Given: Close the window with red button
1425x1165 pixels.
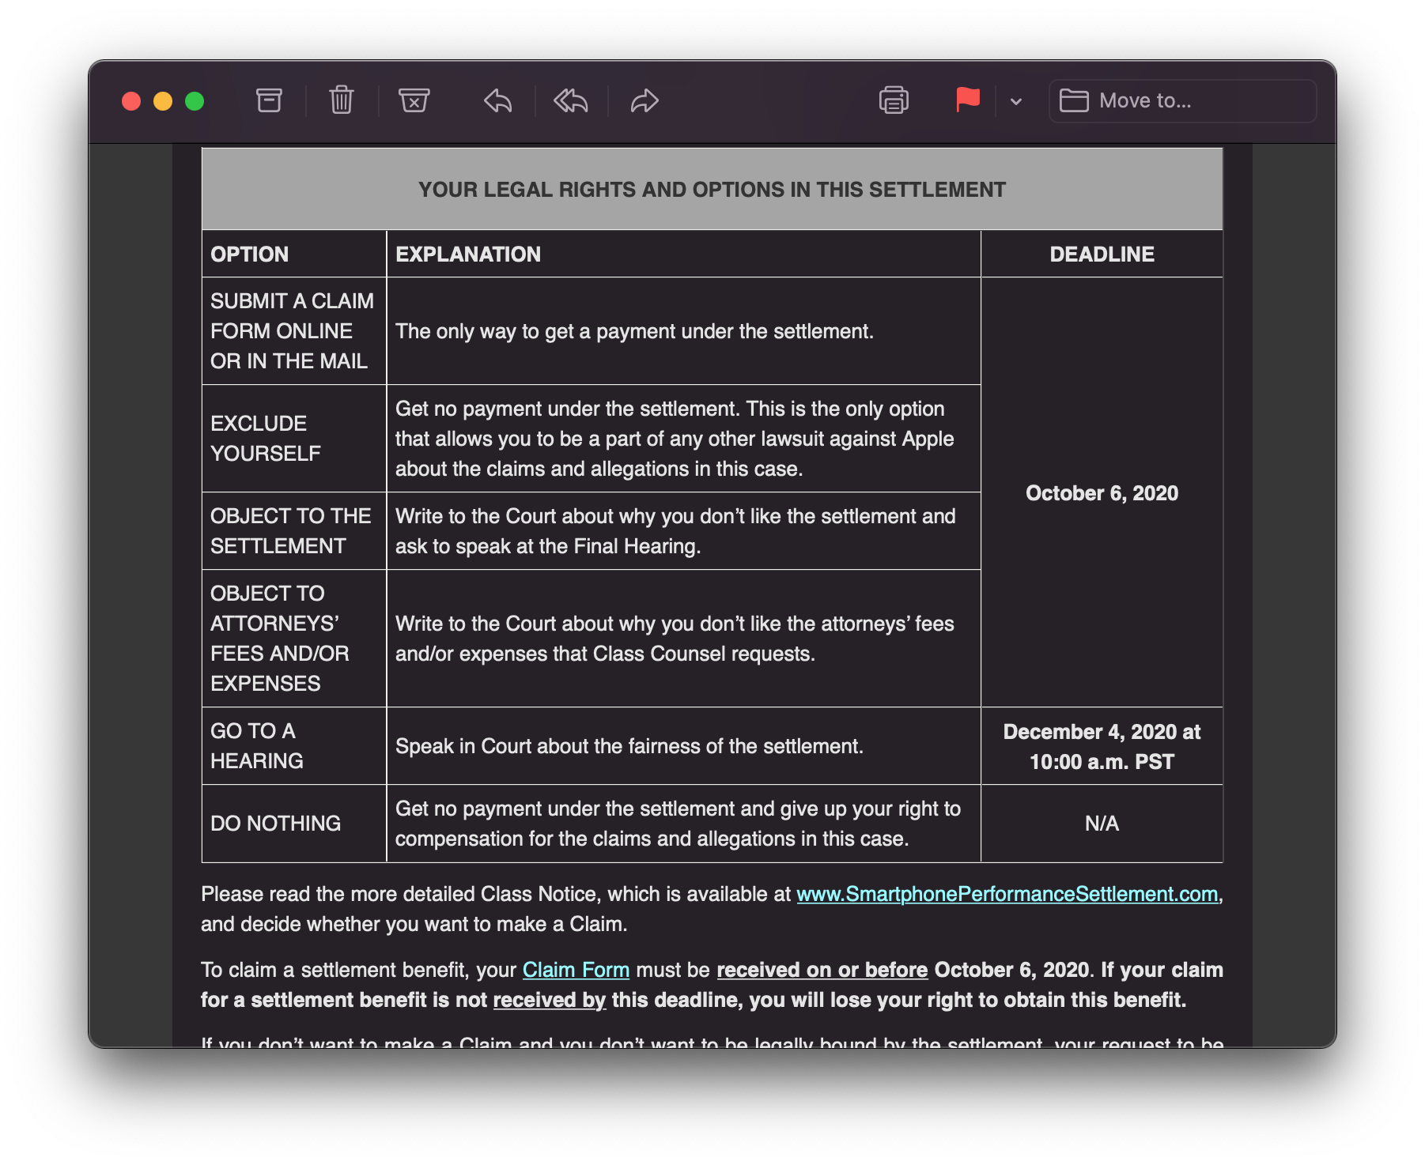Looking at the screenshot, I should click(131, 101).
